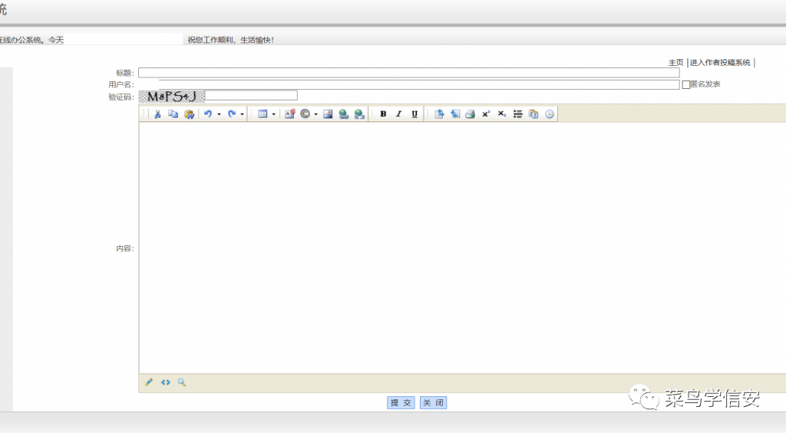Click the 关闭 close button
Viewport: 786px width, 433px height.
point(433,402)
